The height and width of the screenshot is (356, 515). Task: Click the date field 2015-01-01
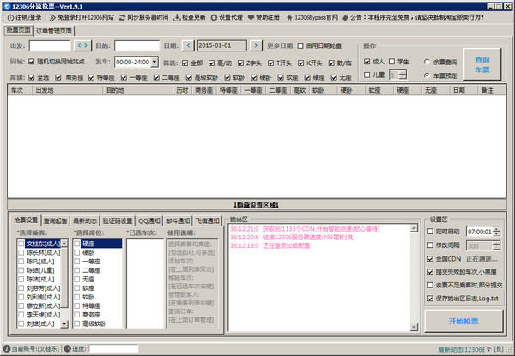pyautogui.click(x=222, y=45)
